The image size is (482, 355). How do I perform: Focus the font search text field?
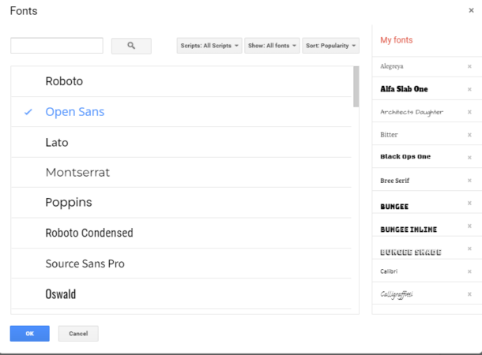pos(57,46)
